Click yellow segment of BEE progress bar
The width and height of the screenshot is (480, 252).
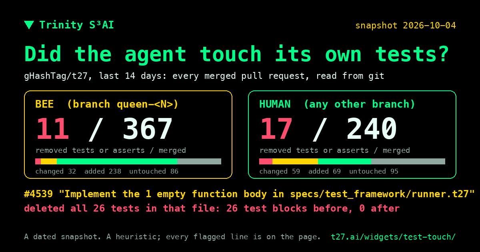(x=49, y=161)
